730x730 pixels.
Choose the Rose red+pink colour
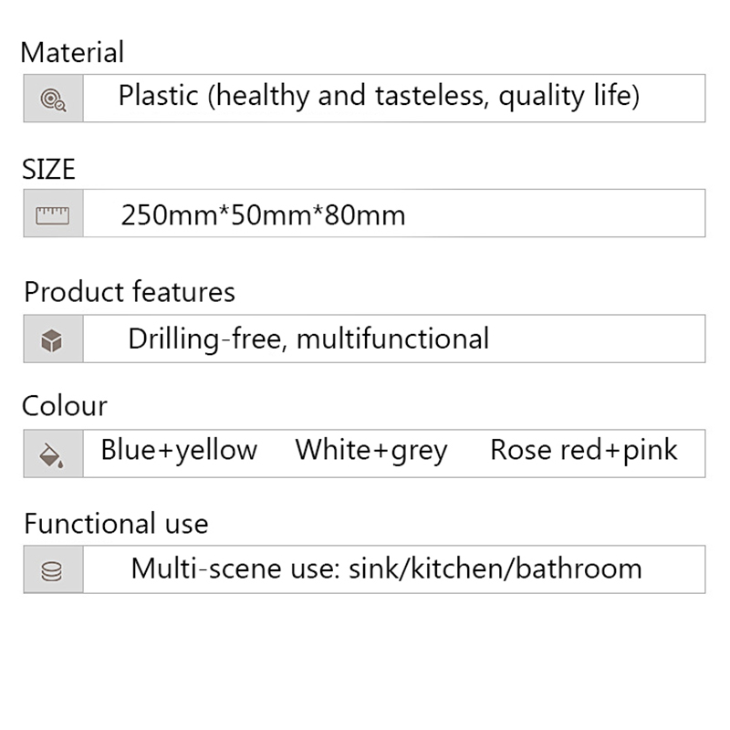(x=584, y=450)
